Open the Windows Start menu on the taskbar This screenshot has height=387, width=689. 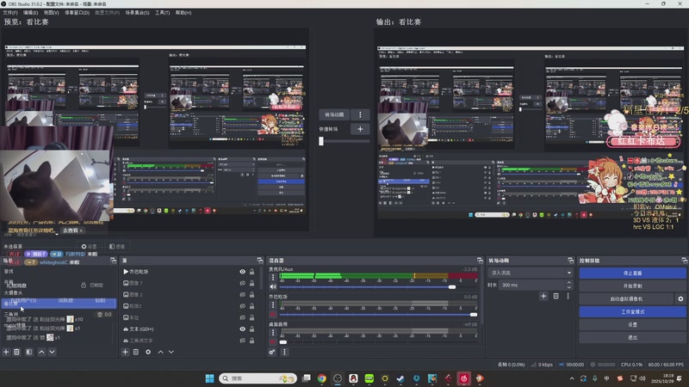click(209, 378)
